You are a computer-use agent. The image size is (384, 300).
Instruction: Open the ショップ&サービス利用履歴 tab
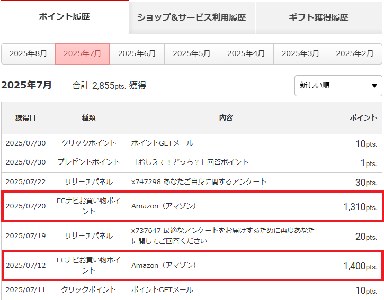click(192, 17)
